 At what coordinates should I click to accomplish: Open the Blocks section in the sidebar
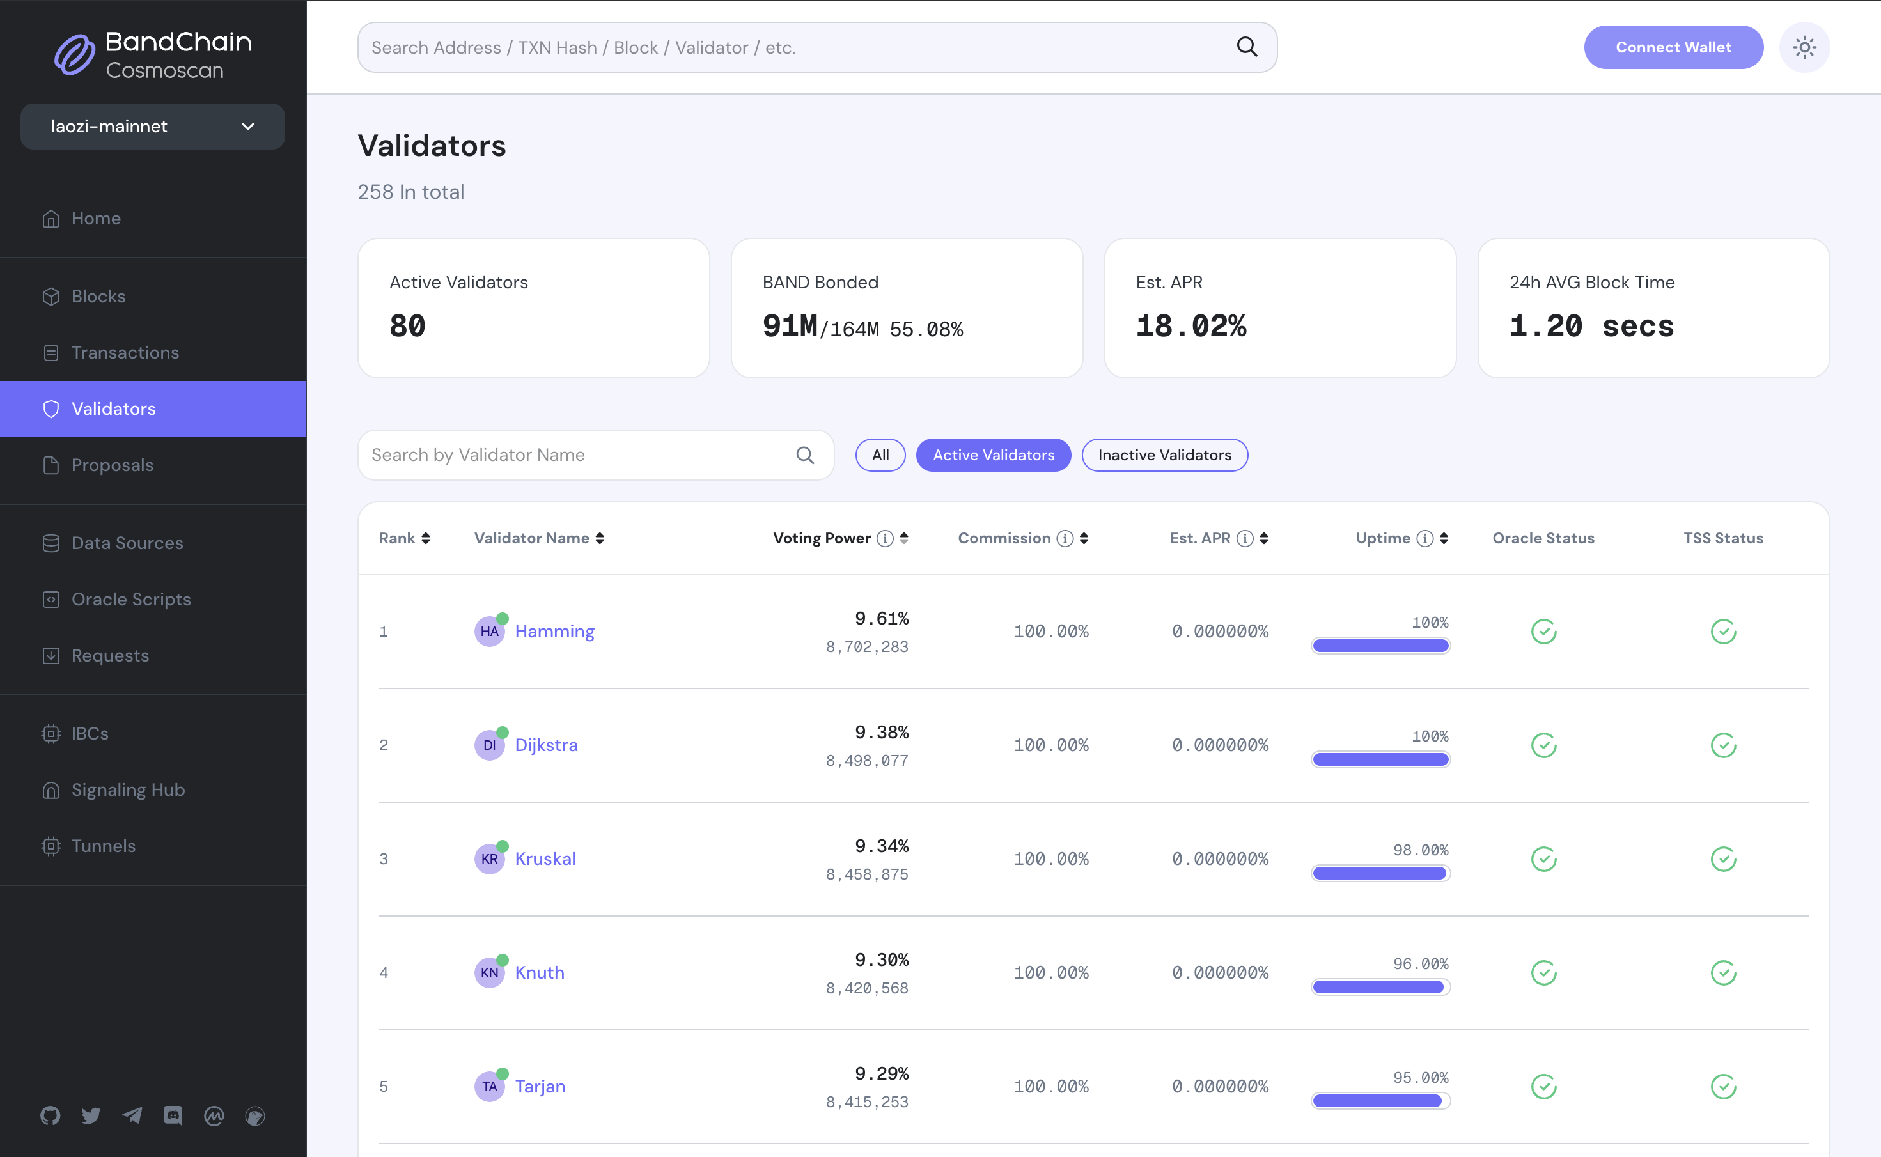pos(98,296)
